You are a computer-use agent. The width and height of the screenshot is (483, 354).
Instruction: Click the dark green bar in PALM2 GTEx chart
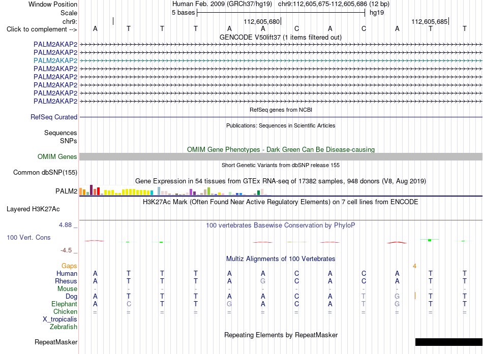click(x=258, y=192)
